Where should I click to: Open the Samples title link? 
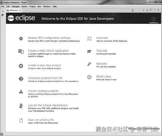[102, 63]
